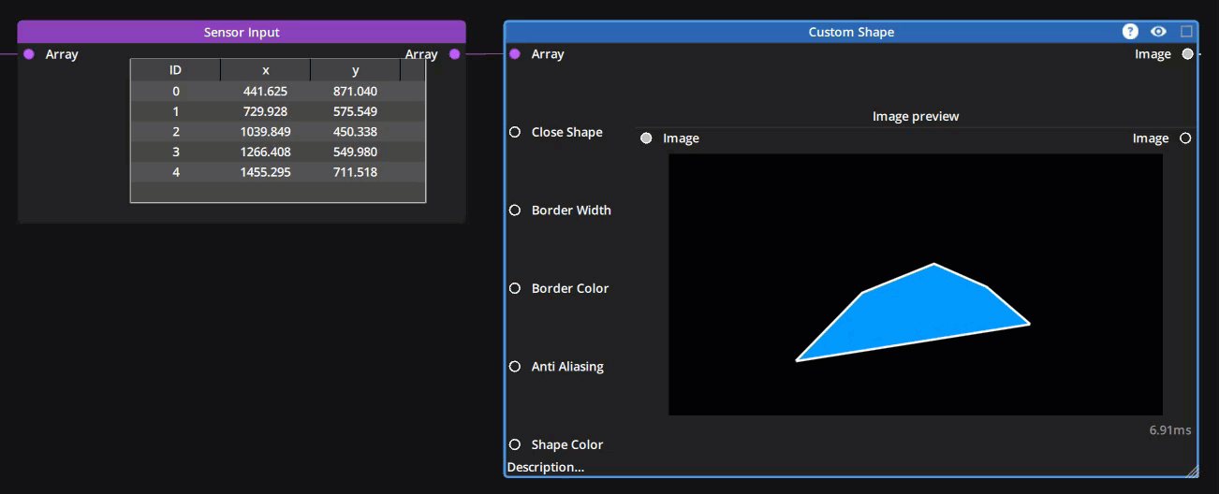Click the Close Shape label
This screenshot has height=494, width=1219.
(x=567, y=132)
